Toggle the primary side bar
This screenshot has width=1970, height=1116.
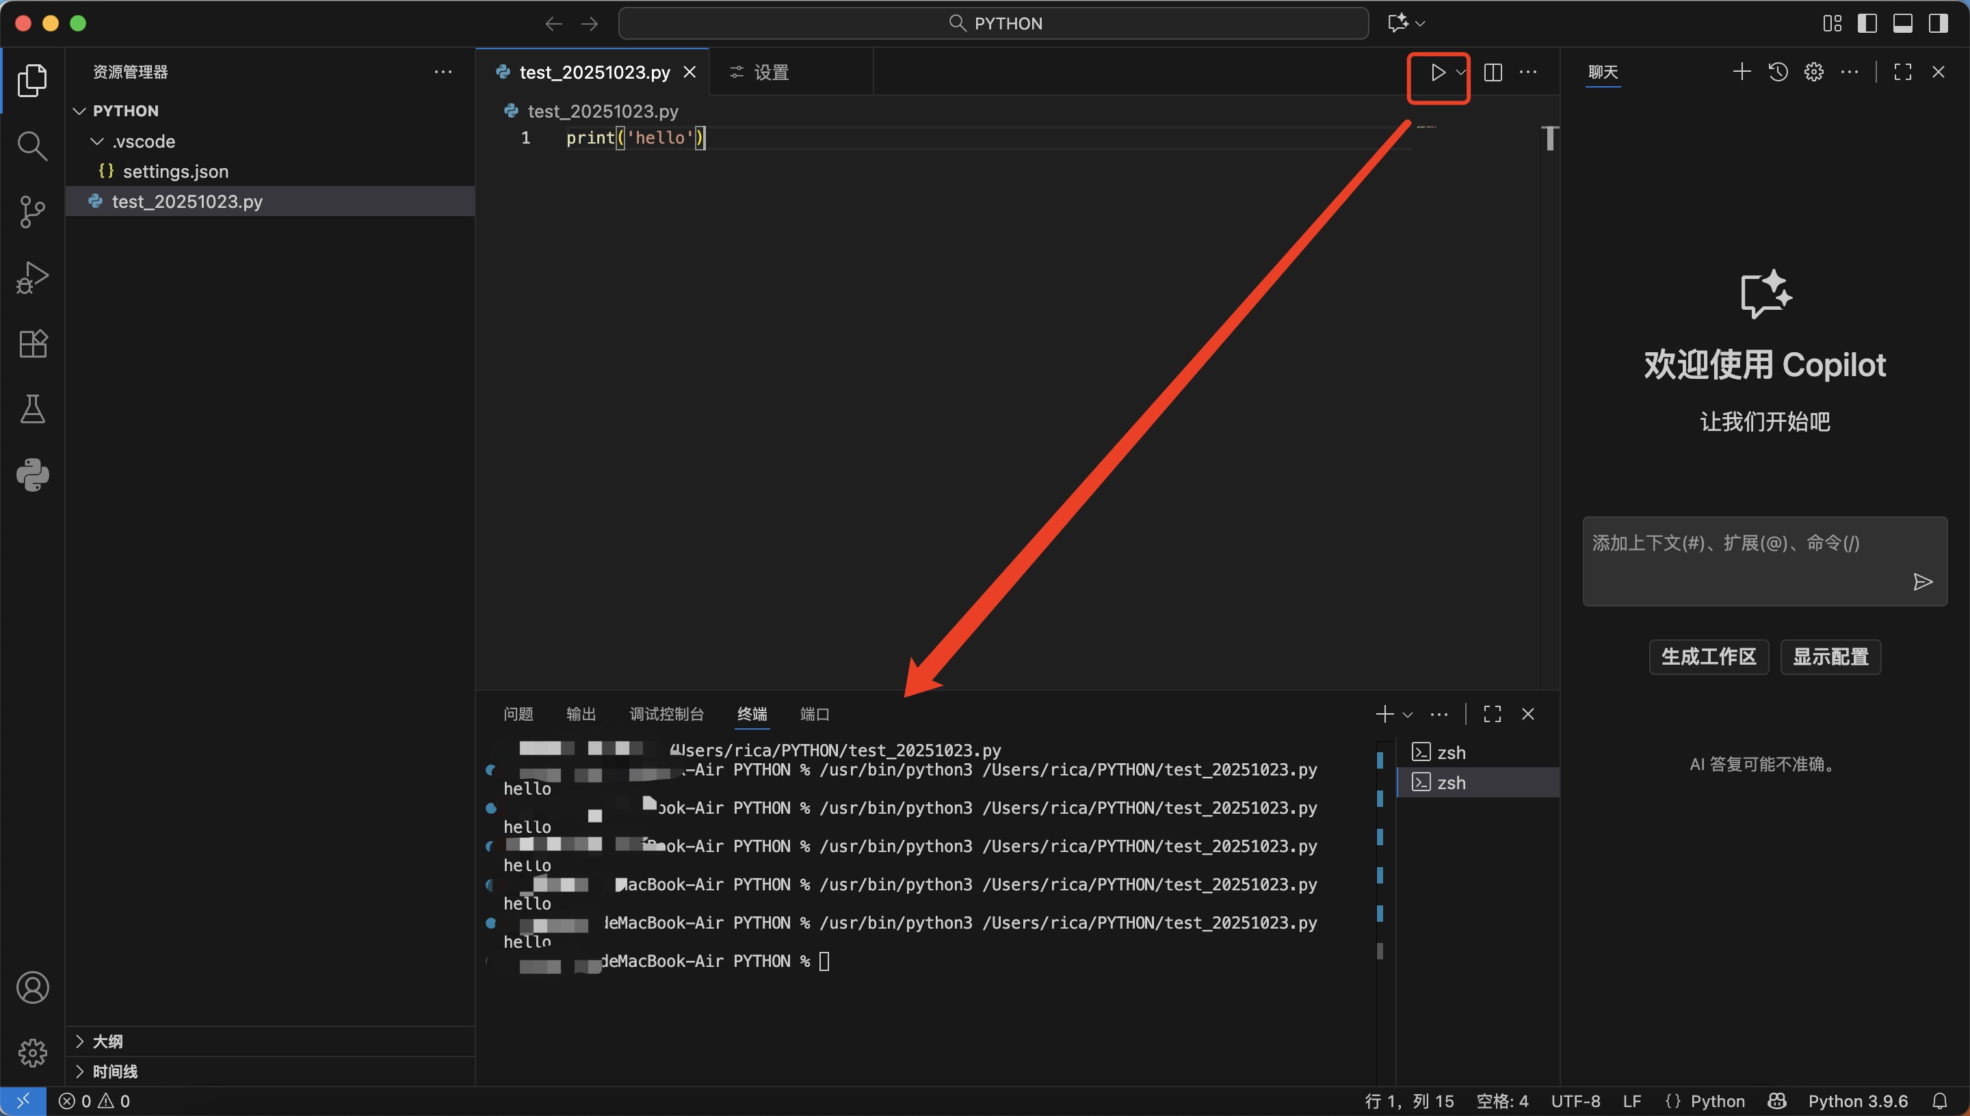tap(1867, 23)
